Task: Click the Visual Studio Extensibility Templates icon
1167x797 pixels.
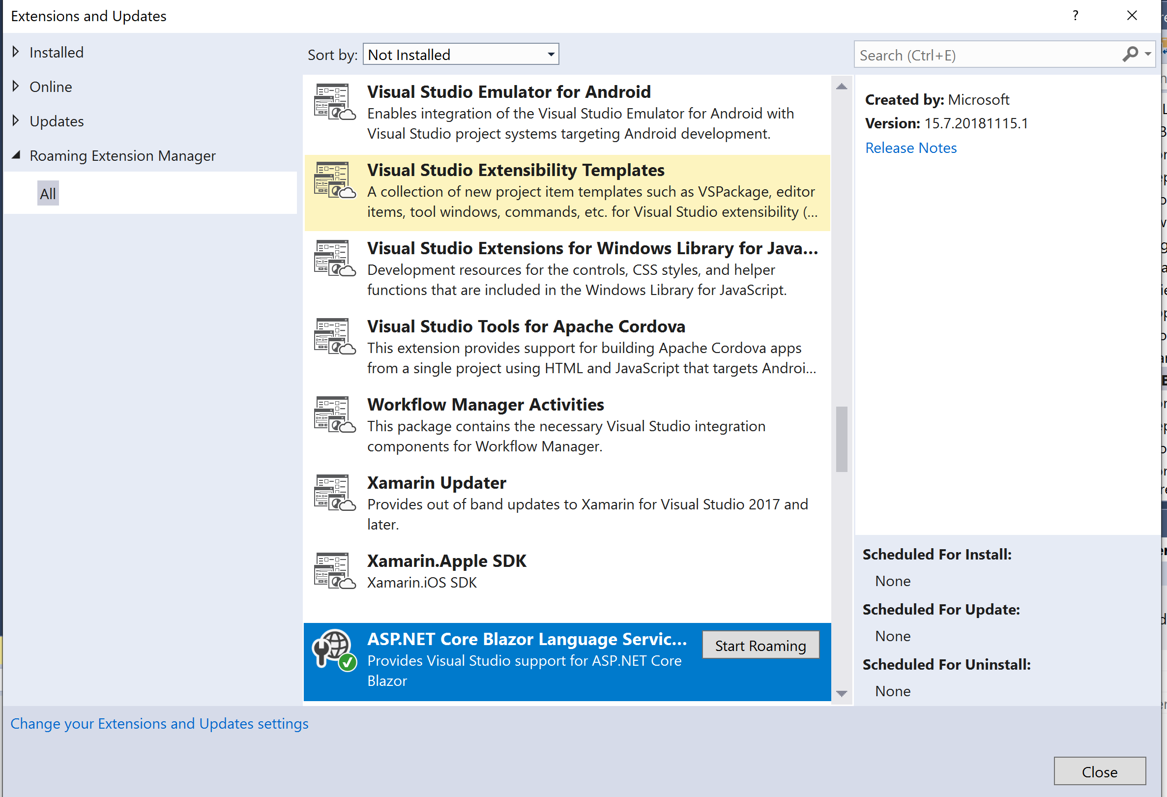Action: tap(334, 180)
